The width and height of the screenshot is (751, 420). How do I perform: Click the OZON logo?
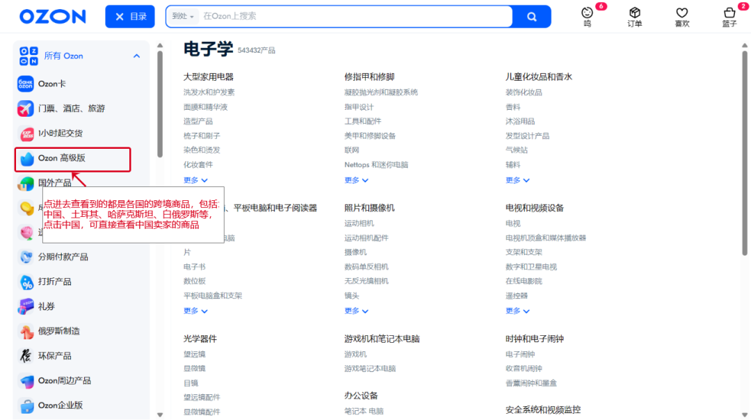click(53, 17)
